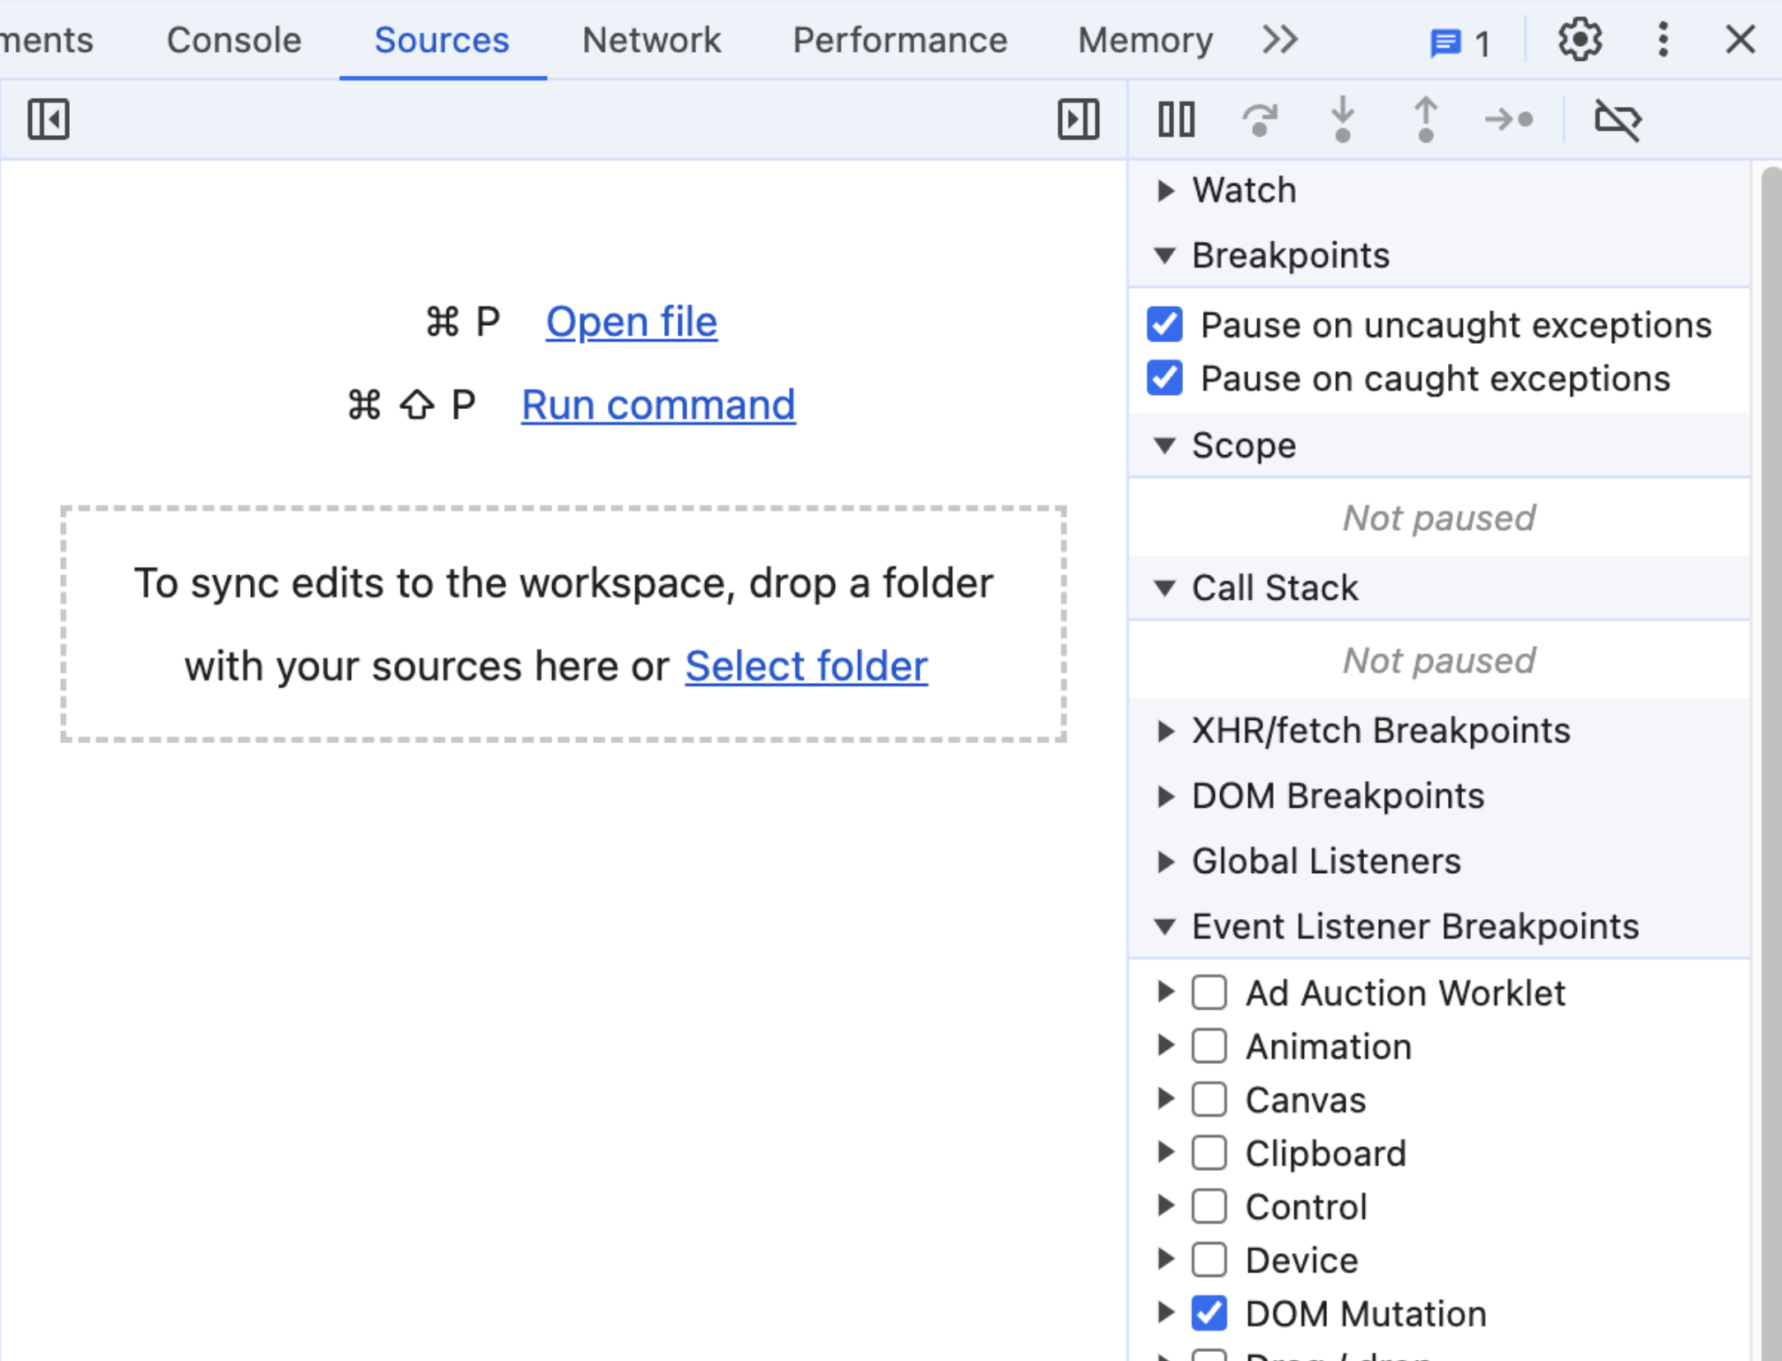Expand Global Listeners section

[1439, 861]
